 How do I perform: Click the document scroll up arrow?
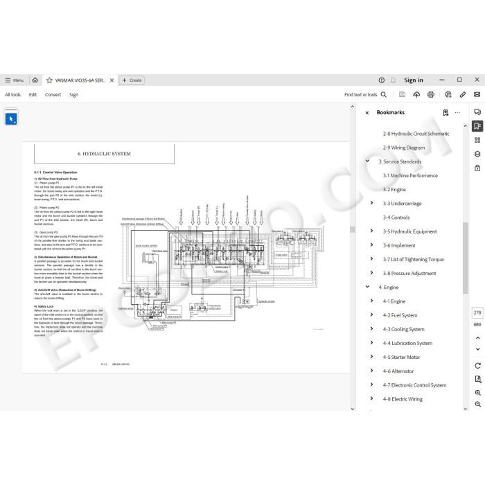(x=352, y=107)
